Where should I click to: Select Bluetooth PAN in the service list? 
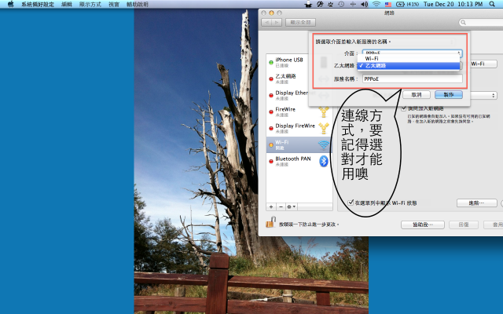299,161
